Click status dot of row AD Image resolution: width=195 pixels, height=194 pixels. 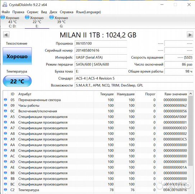click(x=5, y=161)
